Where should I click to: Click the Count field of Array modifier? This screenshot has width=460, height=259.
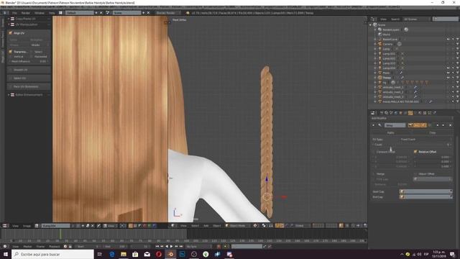pyautogui.click(x=412, y=145)
